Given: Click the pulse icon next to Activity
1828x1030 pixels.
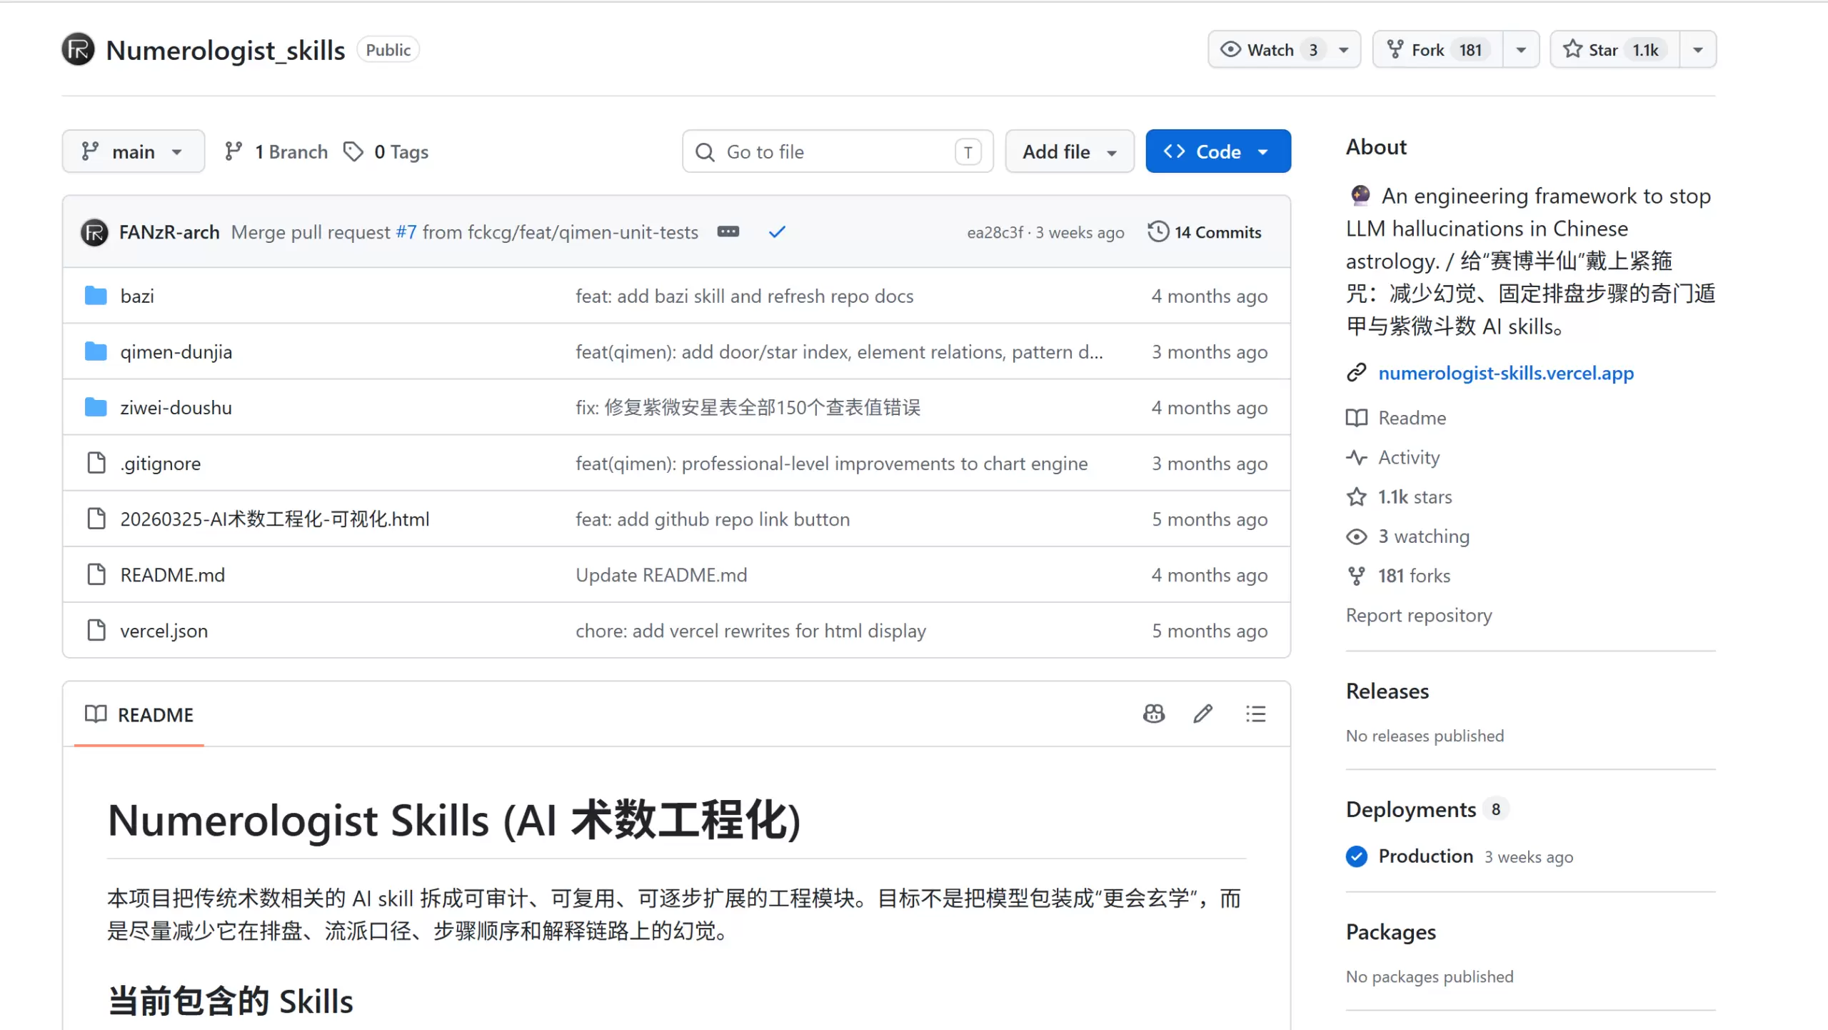Looking at the screenshot, I should point(1357,457).
